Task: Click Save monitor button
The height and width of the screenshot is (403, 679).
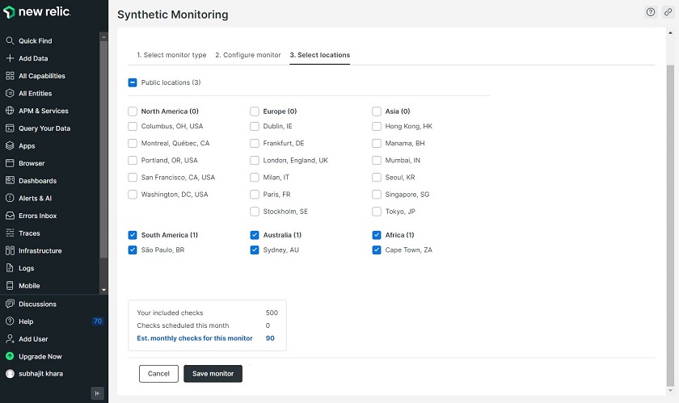Action: (x=213, y=374)
